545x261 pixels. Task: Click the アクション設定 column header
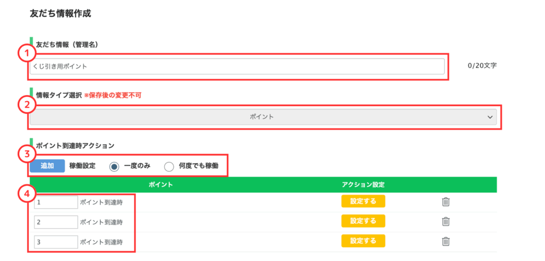pos(363,185)
